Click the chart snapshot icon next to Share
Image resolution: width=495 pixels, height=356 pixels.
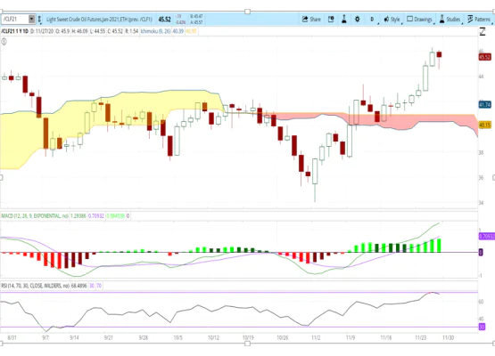click(331, 20)
